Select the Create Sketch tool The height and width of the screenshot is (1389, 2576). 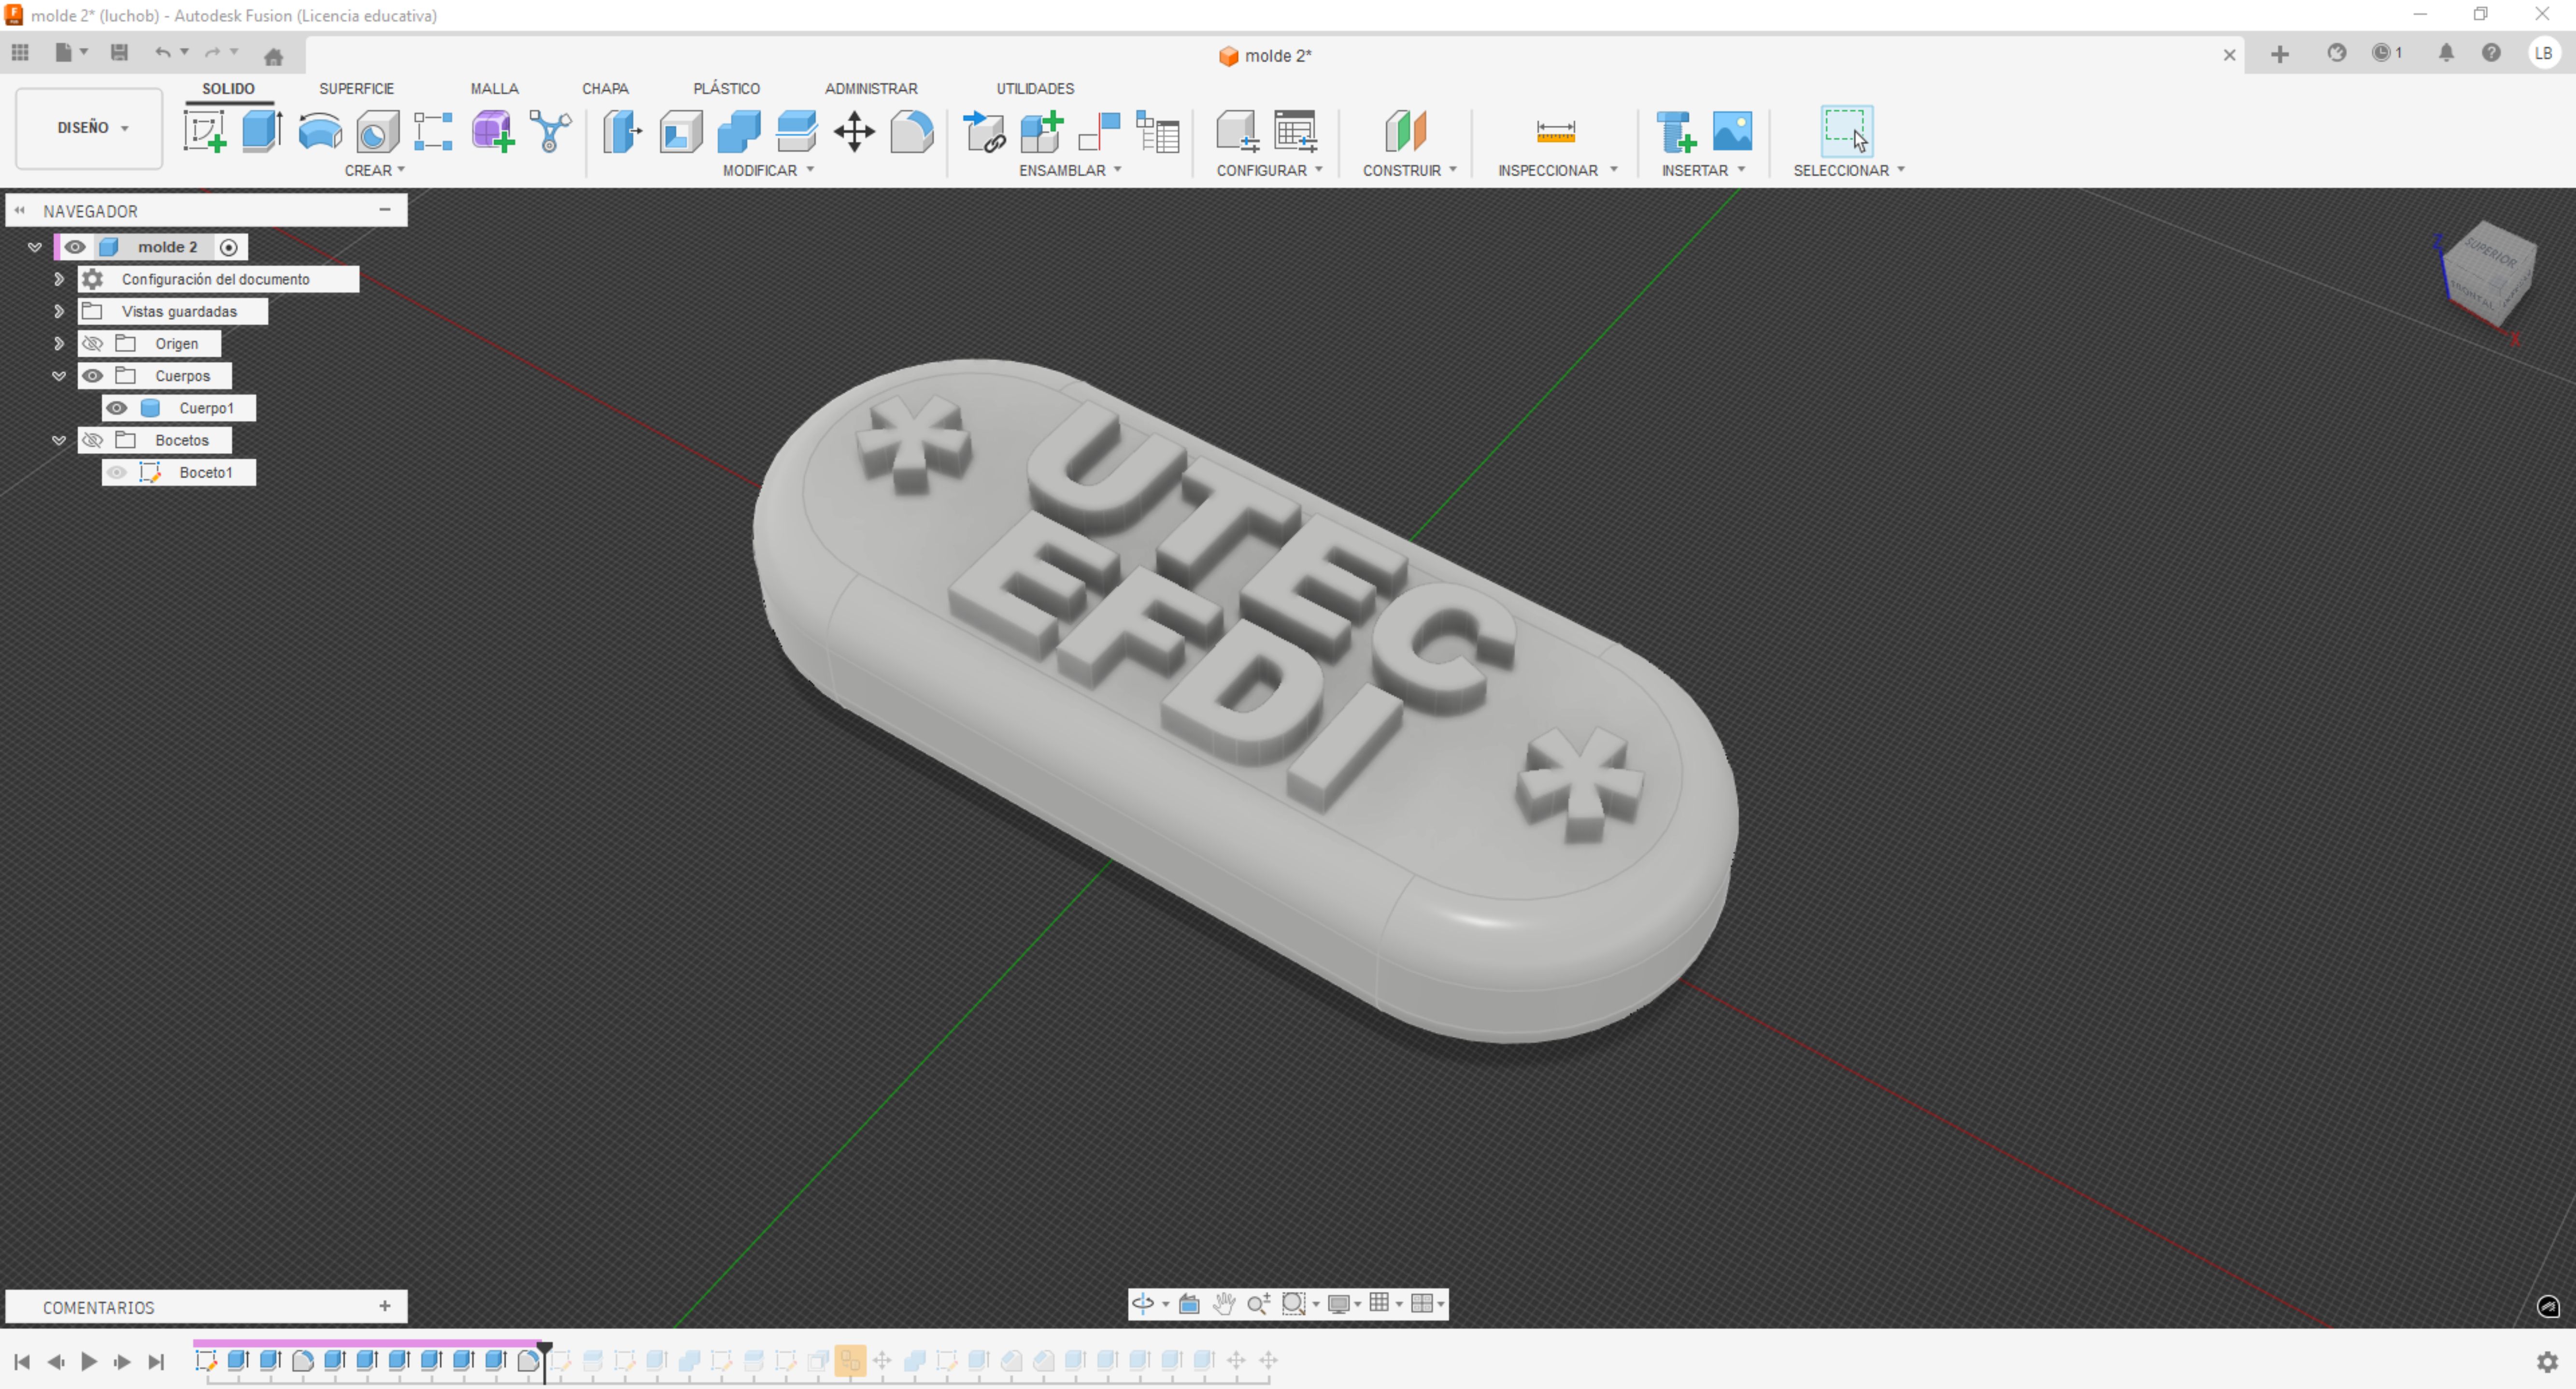click(x=205, y=131)
